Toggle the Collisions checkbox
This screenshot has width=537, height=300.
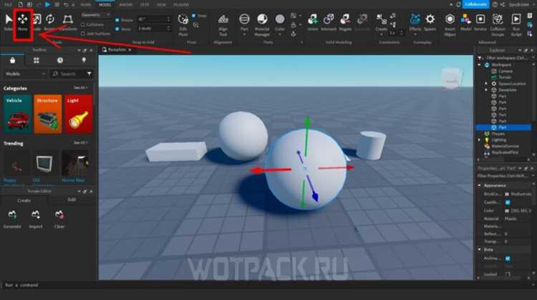83,24
